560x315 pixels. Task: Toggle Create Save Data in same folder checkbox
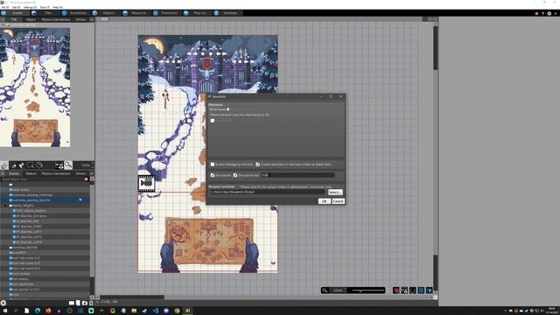257,164
